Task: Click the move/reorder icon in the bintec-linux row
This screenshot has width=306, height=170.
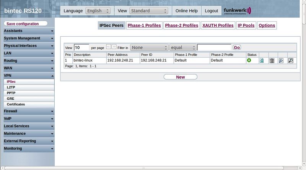Action: coord(262,60)
